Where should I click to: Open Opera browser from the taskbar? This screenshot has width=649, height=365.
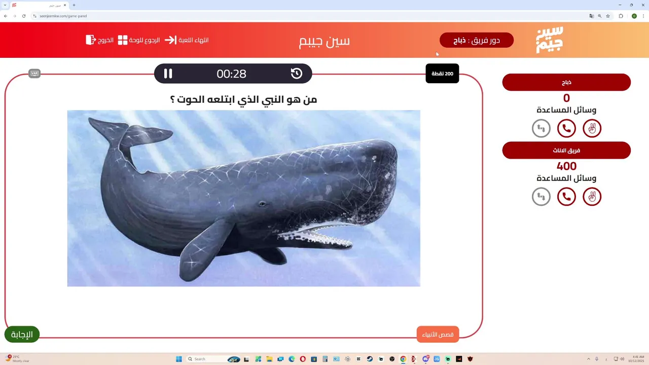pyautogui.click(x=303, y=359)
